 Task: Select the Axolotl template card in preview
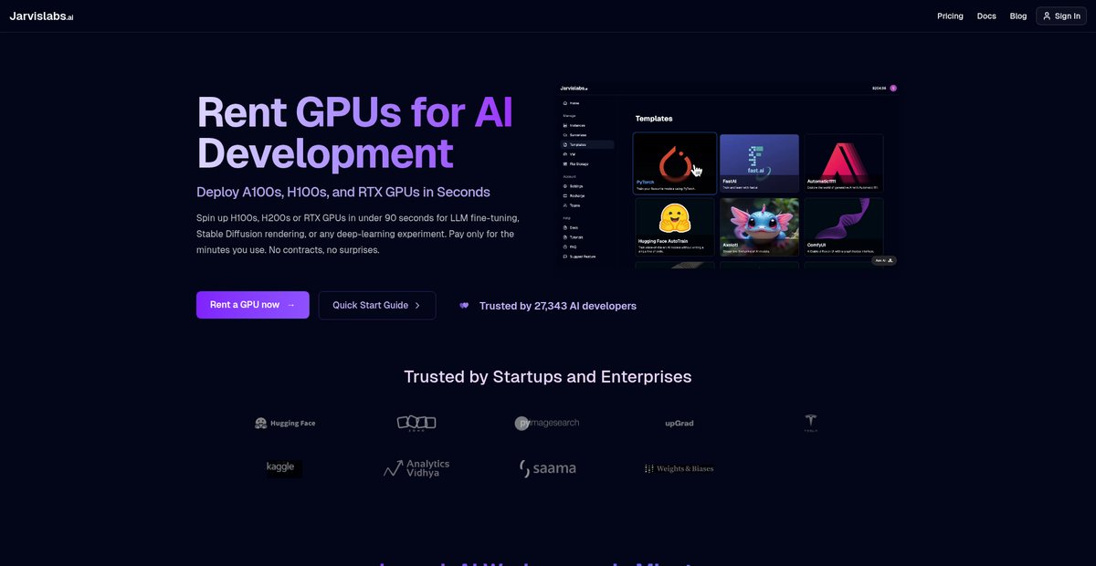click(x=759, y=227)
